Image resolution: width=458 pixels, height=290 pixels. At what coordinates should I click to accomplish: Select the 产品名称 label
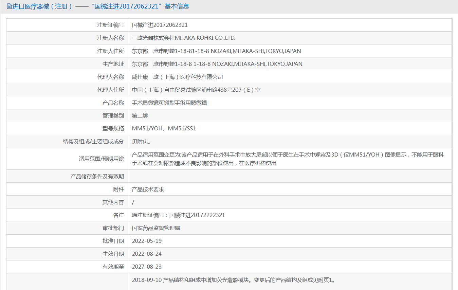(113, 103)
